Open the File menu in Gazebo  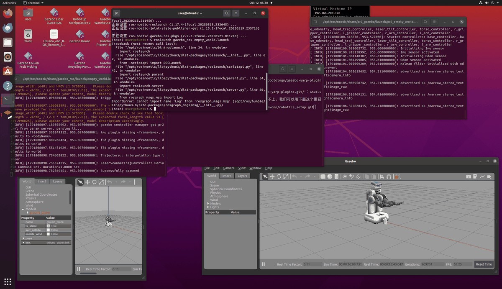click(207, 168)
